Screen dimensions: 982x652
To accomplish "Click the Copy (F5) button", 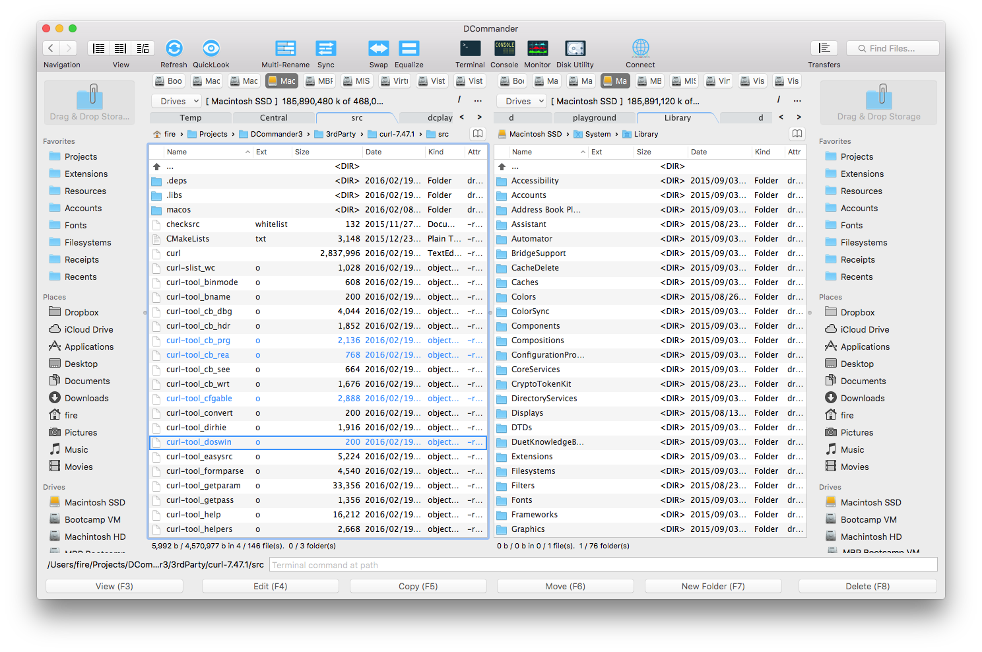I will tap(418, 586).
